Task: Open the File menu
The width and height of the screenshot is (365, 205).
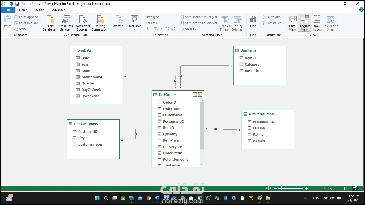Action: [x=8, y=10]
